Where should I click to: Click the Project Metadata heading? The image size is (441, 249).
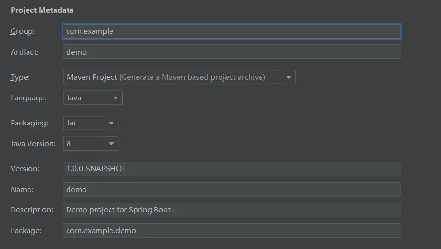pyautogui.click(x=42, y=10)
